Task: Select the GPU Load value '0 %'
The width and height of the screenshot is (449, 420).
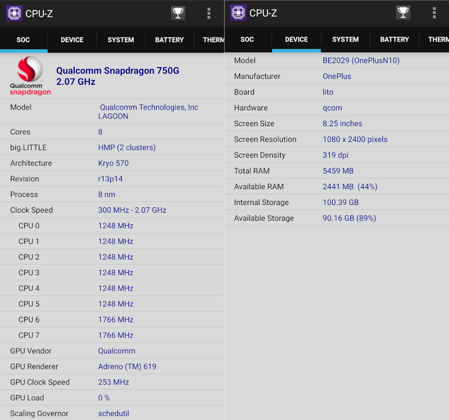Action: point(104,398)
